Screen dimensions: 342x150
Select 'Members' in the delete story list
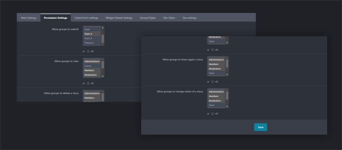tap(92, 98)
